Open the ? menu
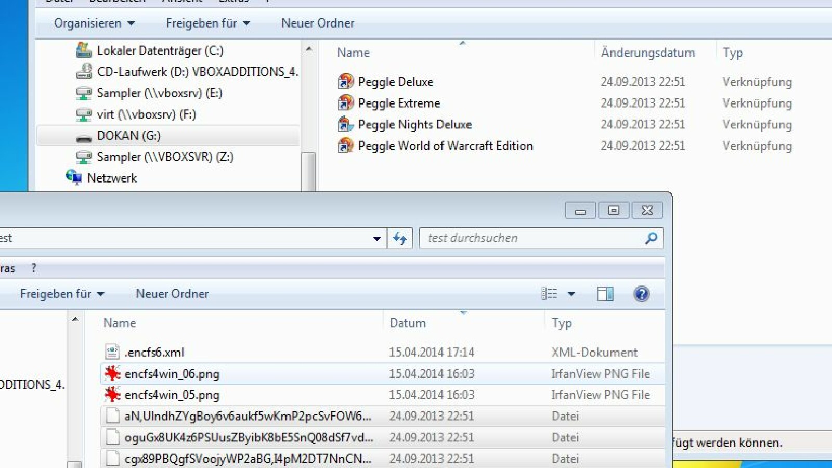832x468 pixels. pyautogui.click(x=34, y=268)
